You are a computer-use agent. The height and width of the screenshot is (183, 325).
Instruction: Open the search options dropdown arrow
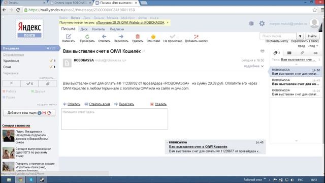click(300, 36)
